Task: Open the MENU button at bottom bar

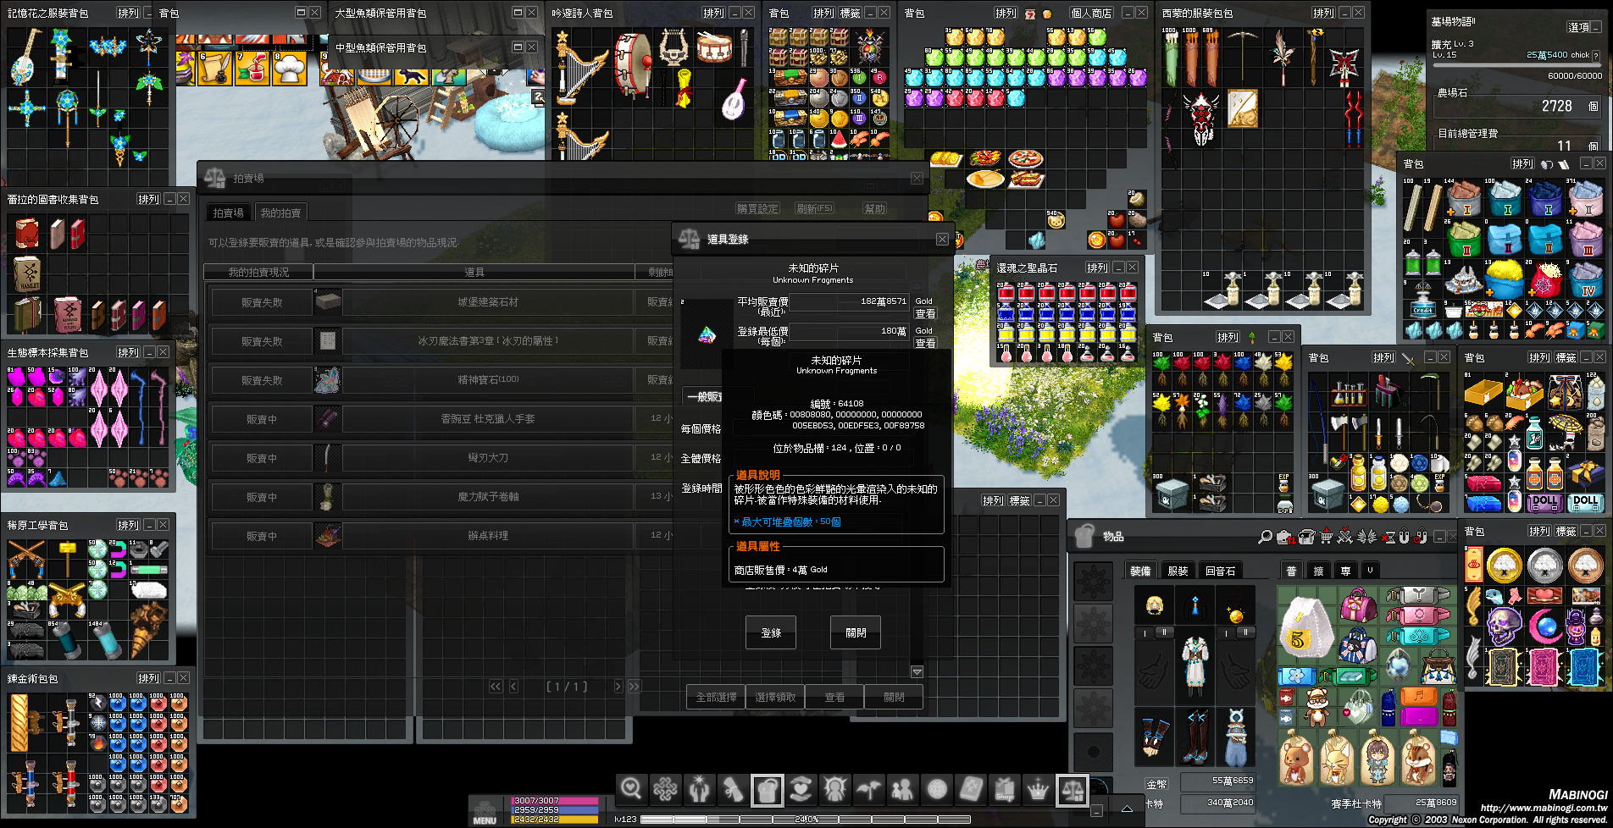Action: (x=485, y=814)
